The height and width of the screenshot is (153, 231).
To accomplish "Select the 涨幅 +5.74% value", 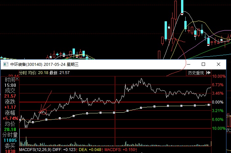I will [x=9, y=118].
